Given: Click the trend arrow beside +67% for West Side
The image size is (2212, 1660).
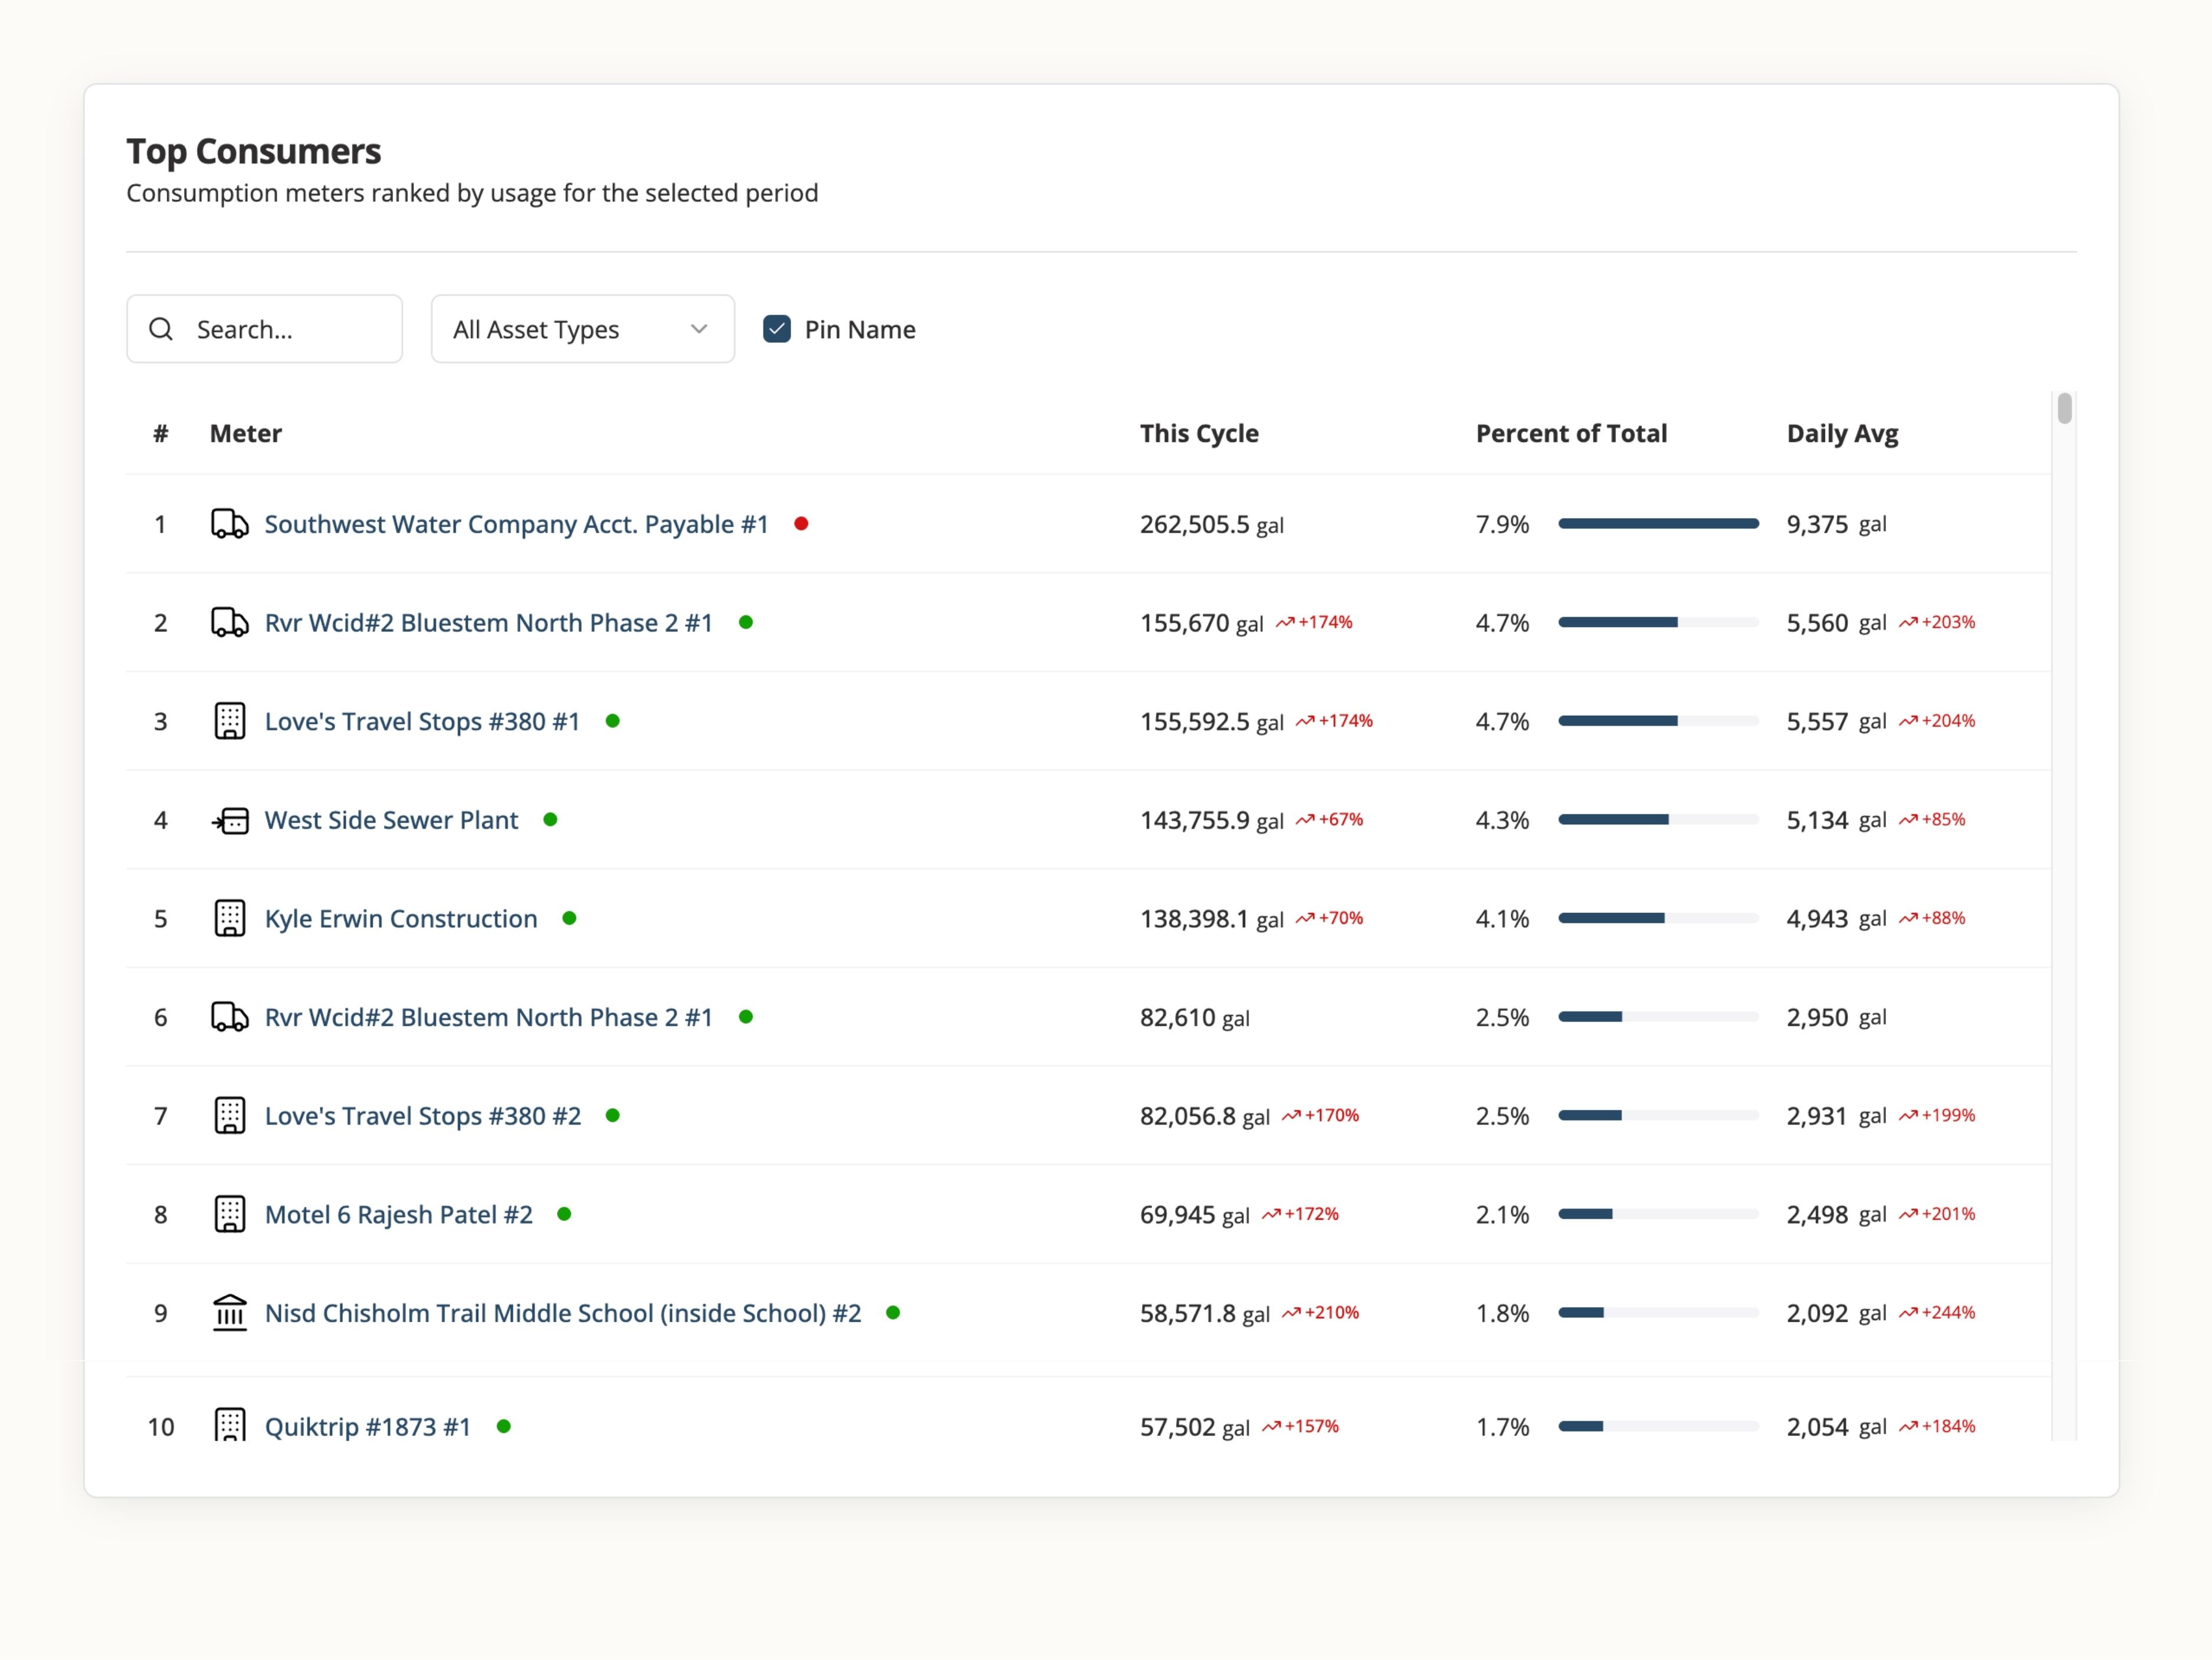Looking at the screenshot, I should (1305, 820).
